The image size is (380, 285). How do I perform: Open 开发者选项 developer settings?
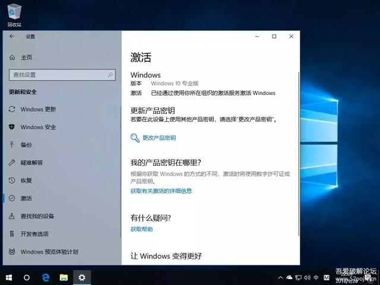pos(34,234)
